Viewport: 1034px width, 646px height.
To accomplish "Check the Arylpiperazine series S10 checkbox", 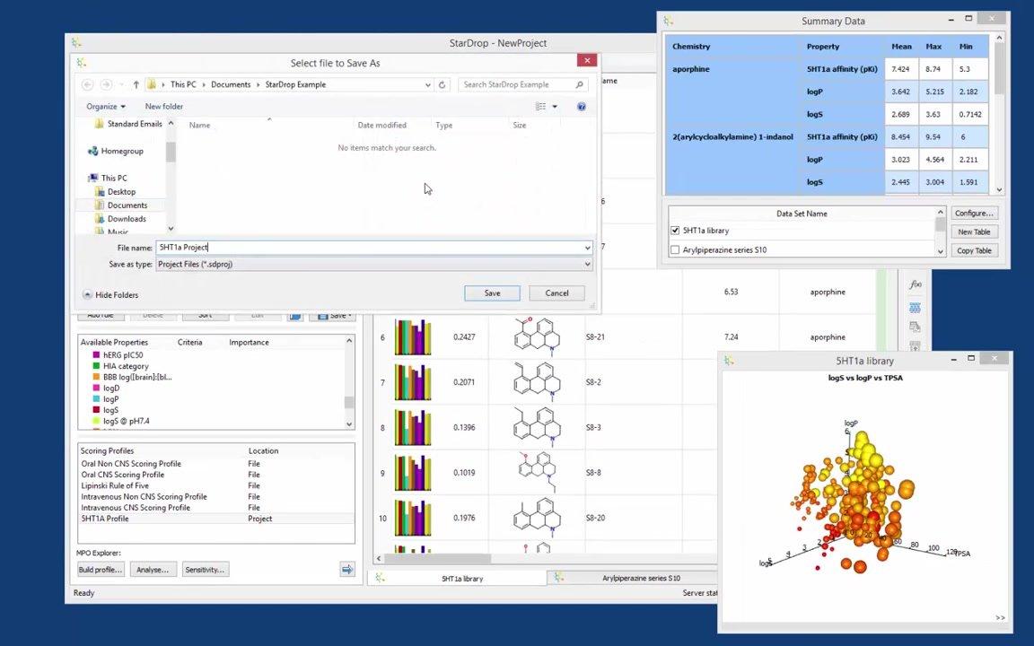I will tap(675, 250).
